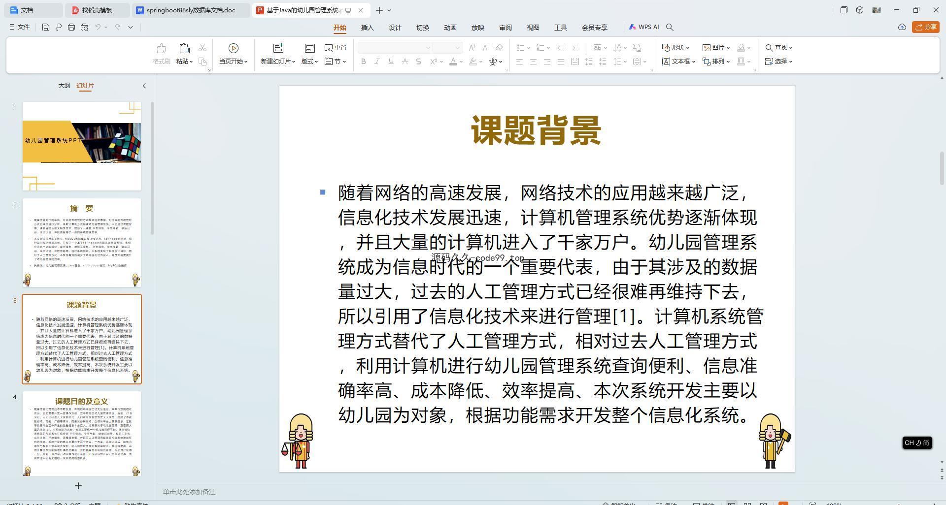Toggle text shadow S icon
The image size is (946, 505).
coord(418,62)
